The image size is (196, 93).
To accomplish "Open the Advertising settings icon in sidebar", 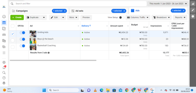I will (4, 47).
